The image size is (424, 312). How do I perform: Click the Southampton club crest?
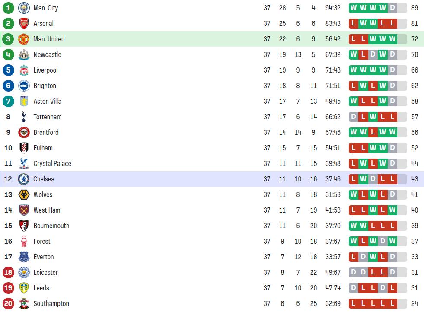tap(24, 303)
